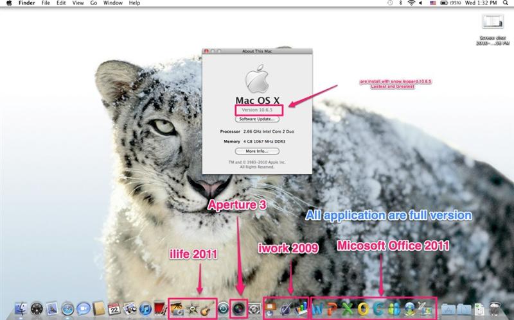Launch Microsoft Outlook yellow O icon
Image resolution: width=514 pixels, height=320 pixels.
[363, 309]
